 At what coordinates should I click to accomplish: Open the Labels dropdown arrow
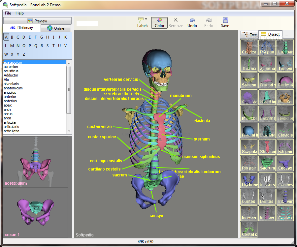pyautogui.click(x=146, y=19)
